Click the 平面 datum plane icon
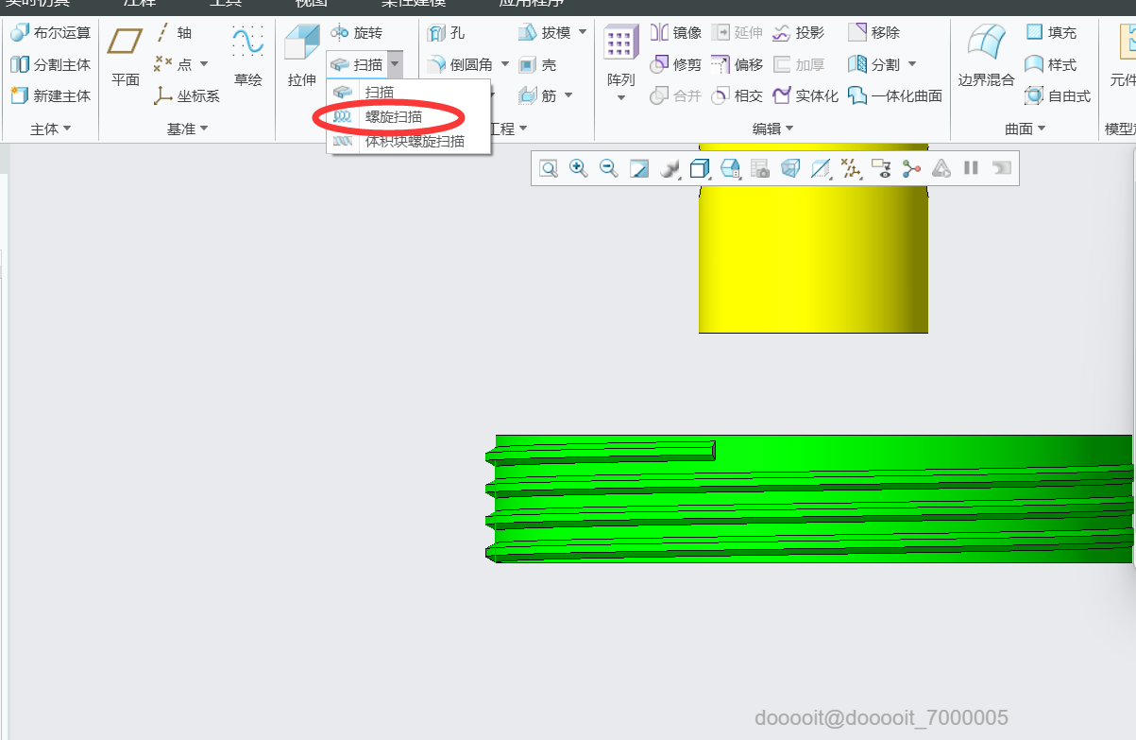Screen dimensions: 1136x740 point(126,57)
